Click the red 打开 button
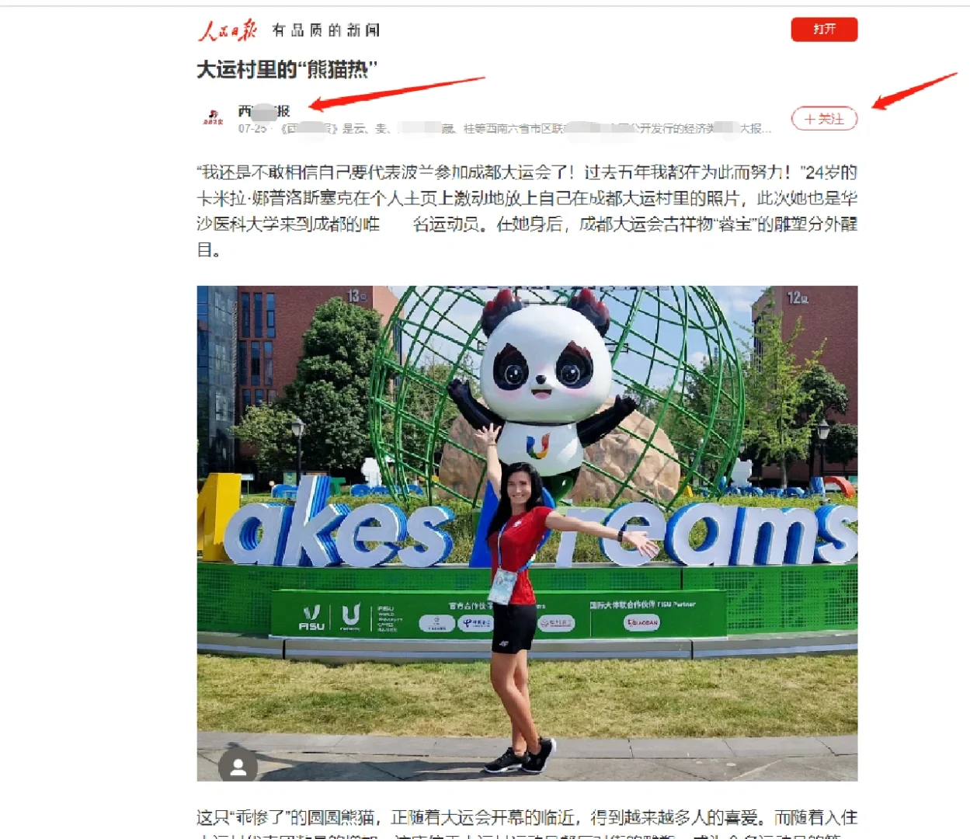Image resolution: width=970 pixels, height=839 pixels. (x=824, y=30)
